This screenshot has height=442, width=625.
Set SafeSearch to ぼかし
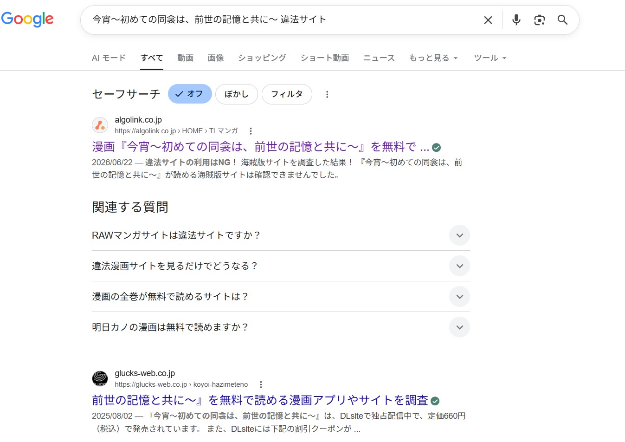[x=237, y=94]
